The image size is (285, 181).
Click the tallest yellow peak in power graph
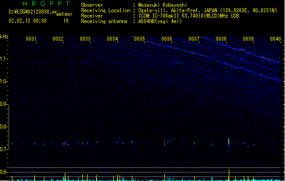(229, 175)
